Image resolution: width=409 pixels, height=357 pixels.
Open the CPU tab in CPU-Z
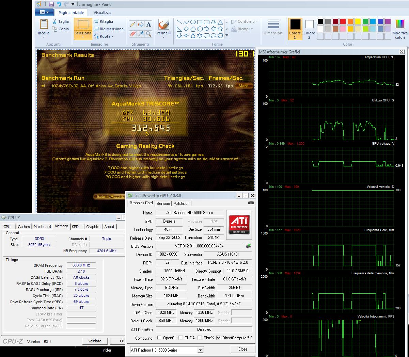point(7,227)
